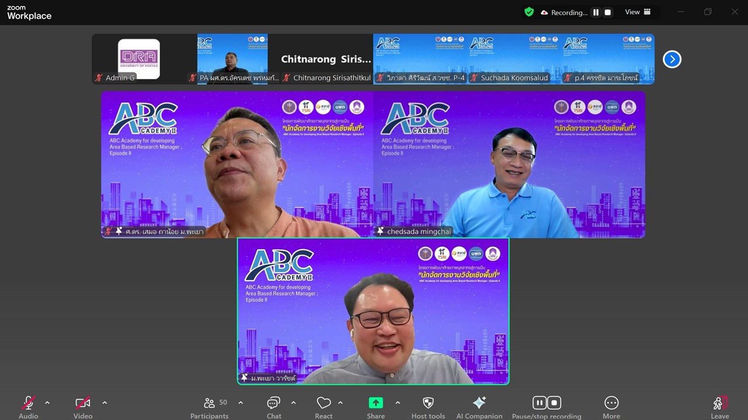Stop recording in bottom toolbar
Viewport: 748px width, 420px height.
(x=554, y=402)
